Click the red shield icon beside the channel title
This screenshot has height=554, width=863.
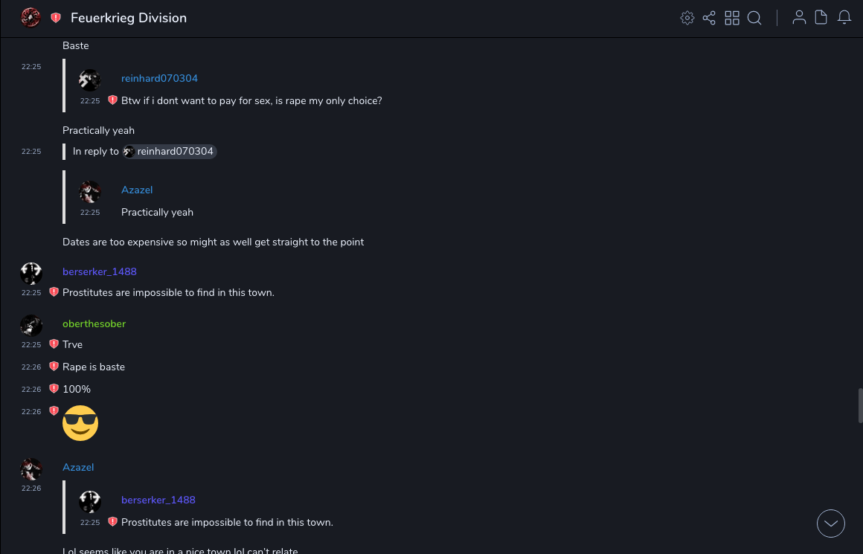56,18
